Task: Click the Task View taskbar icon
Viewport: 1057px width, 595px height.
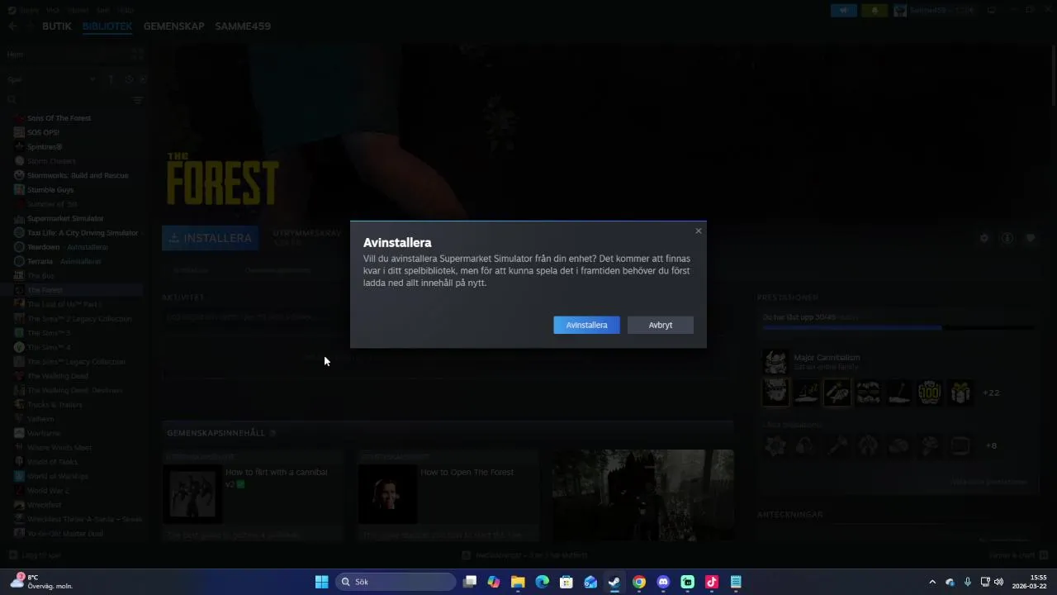Action: tap(470, 582)
